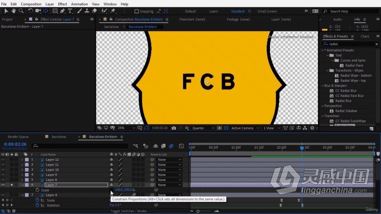Click the current time indicator playhead
Viewport: 381px width, 214px height.
pos(302,148)
